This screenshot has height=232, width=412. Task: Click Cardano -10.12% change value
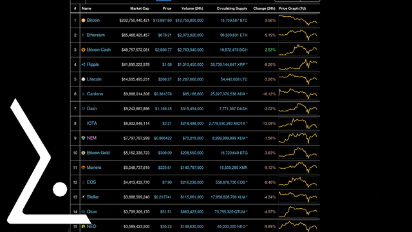[269, 94]
